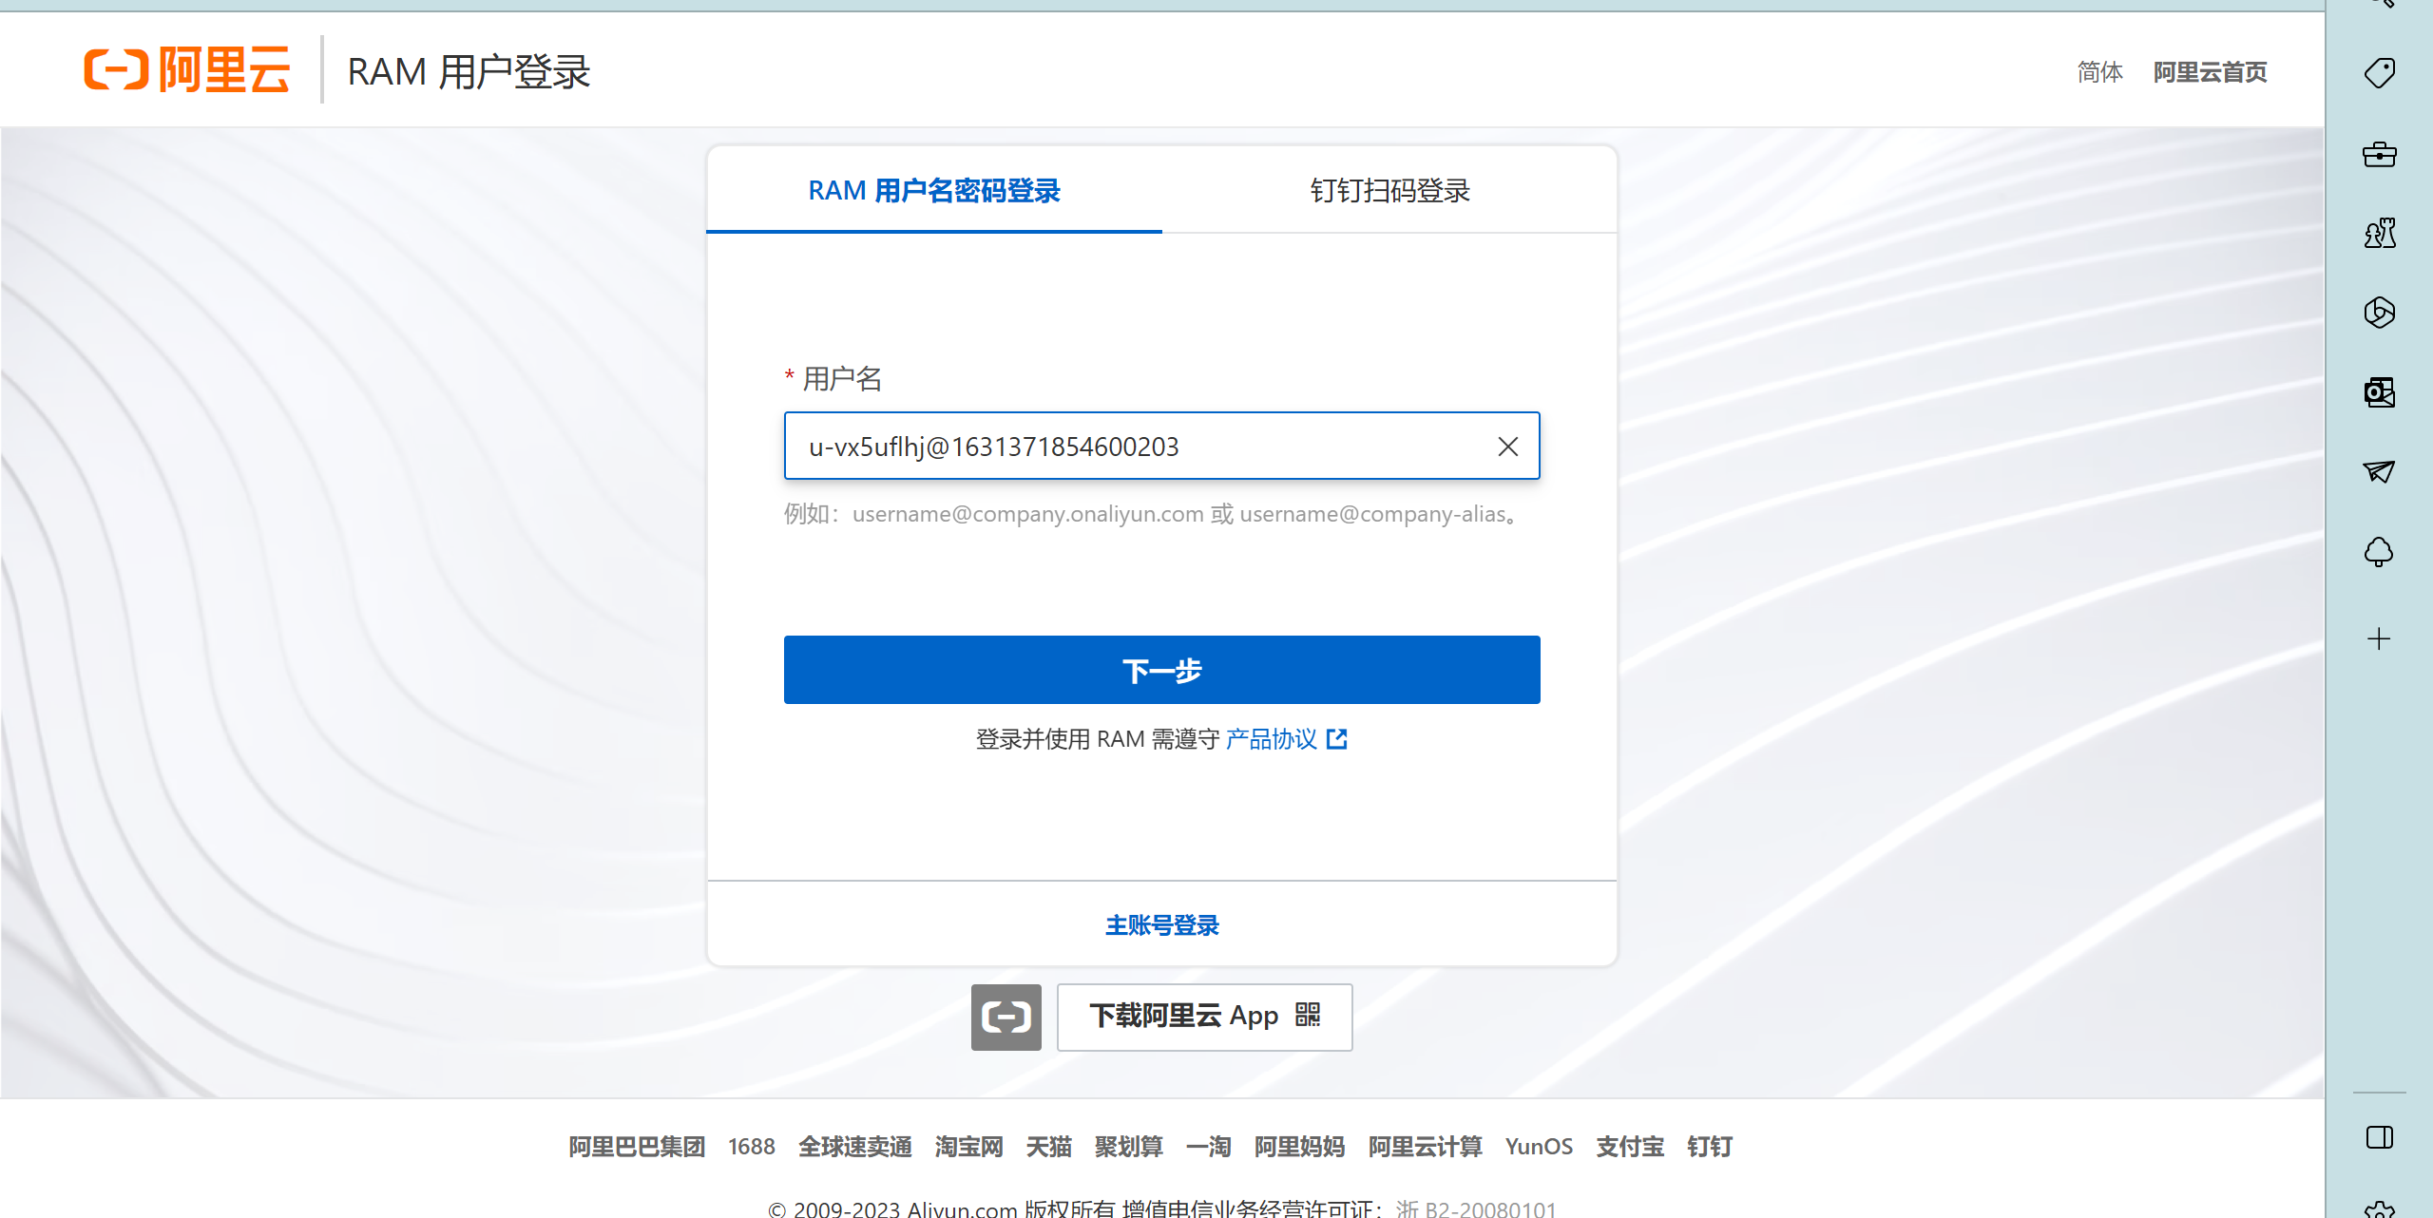Click the username example hint text
The width and height of the screenshot is (2433, 1218).
(1153, 514)
